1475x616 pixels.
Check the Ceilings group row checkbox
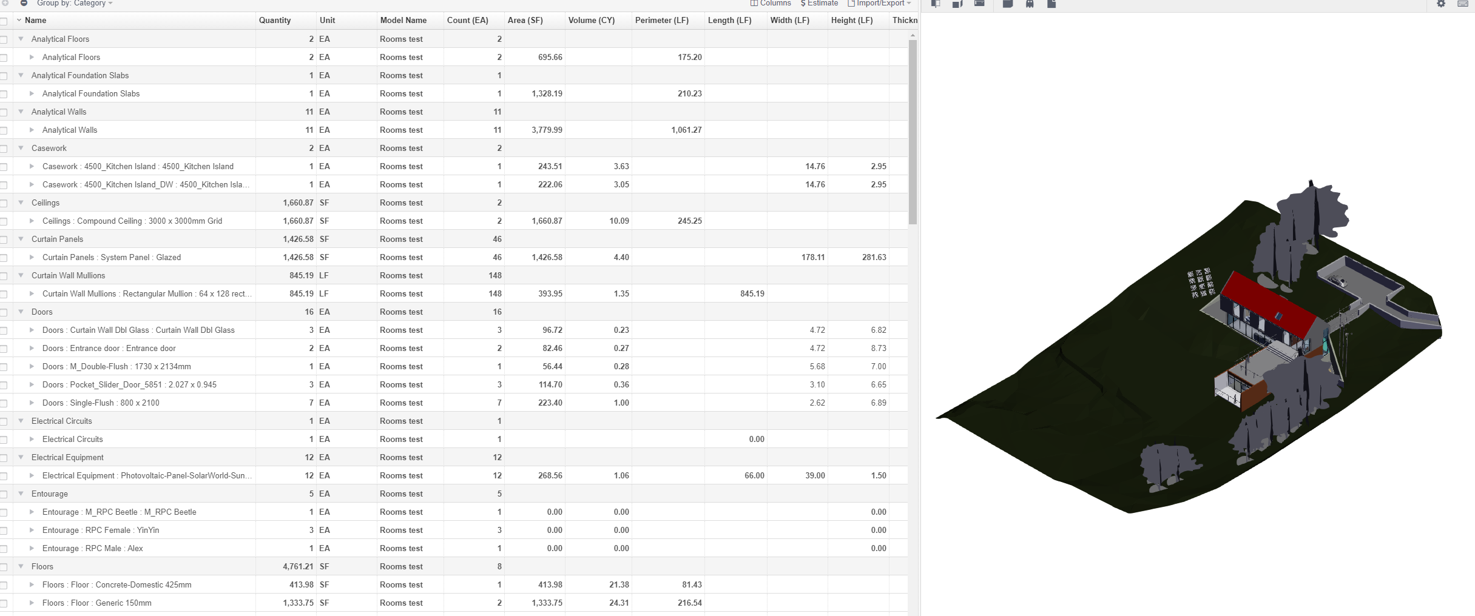[x=4, y=203]
